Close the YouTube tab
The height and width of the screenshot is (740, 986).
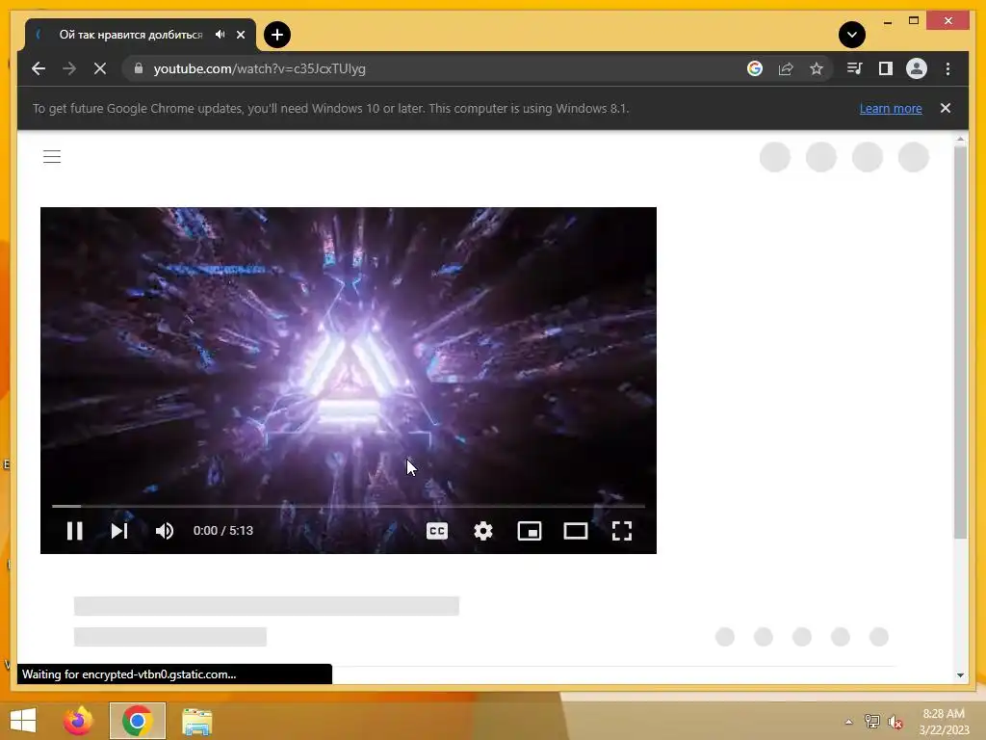pos(241,35)
